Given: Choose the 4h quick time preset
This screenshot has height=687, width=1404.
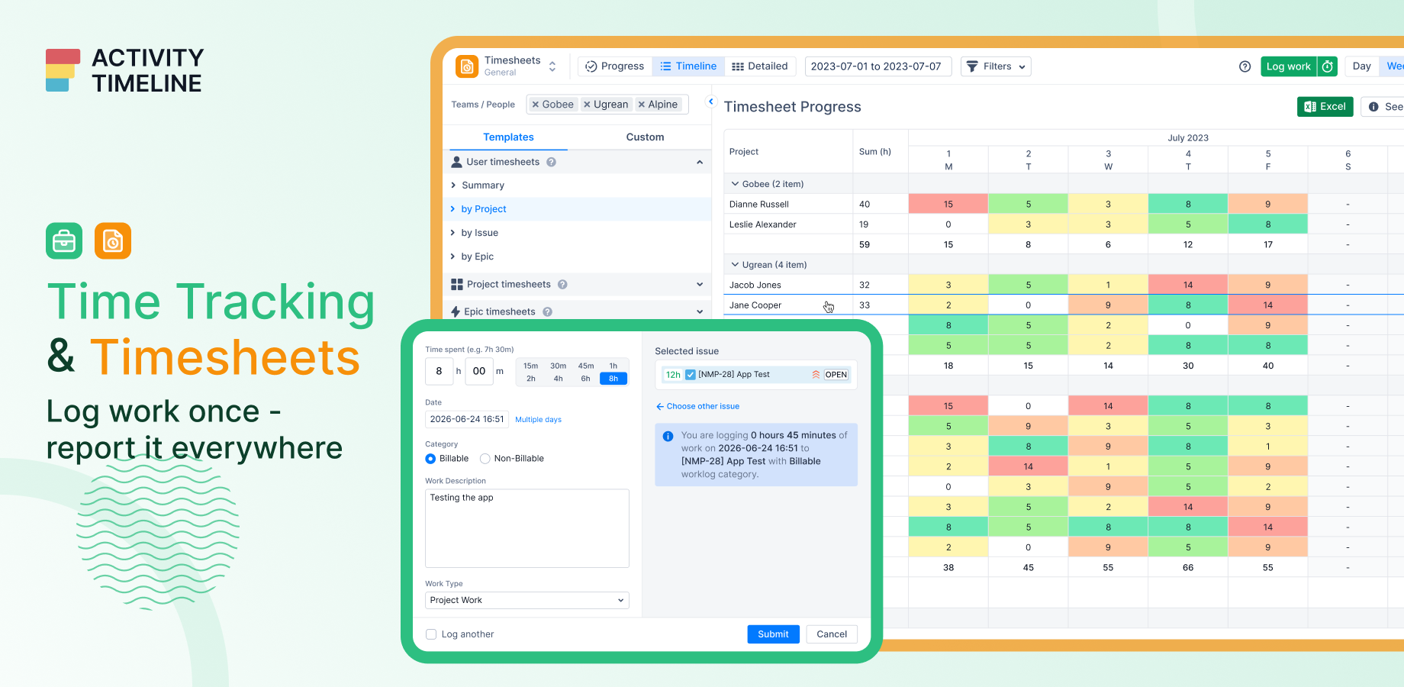Looking at the screenshot, I should (559, 379).
